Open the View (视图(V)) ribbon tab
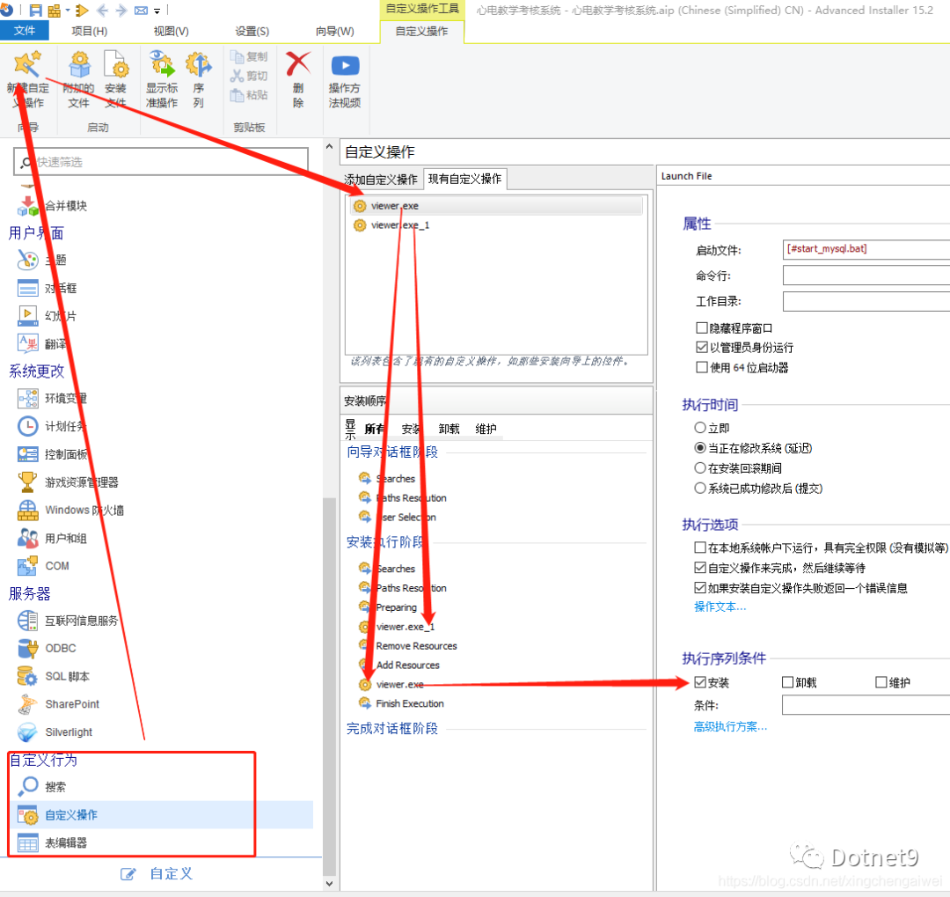The width and height of the screenshot is (950, 897). click(x=171, y=31)
